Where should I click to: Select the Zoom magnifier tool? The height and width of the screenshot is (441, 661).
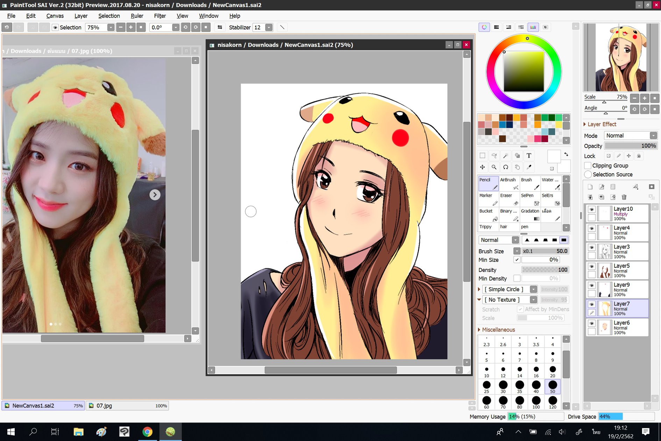494,167
